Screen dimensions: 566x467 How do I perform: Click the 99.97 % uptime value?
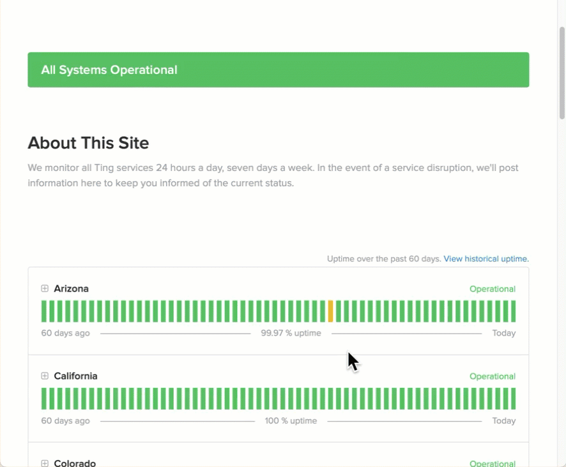coord(291,333)
